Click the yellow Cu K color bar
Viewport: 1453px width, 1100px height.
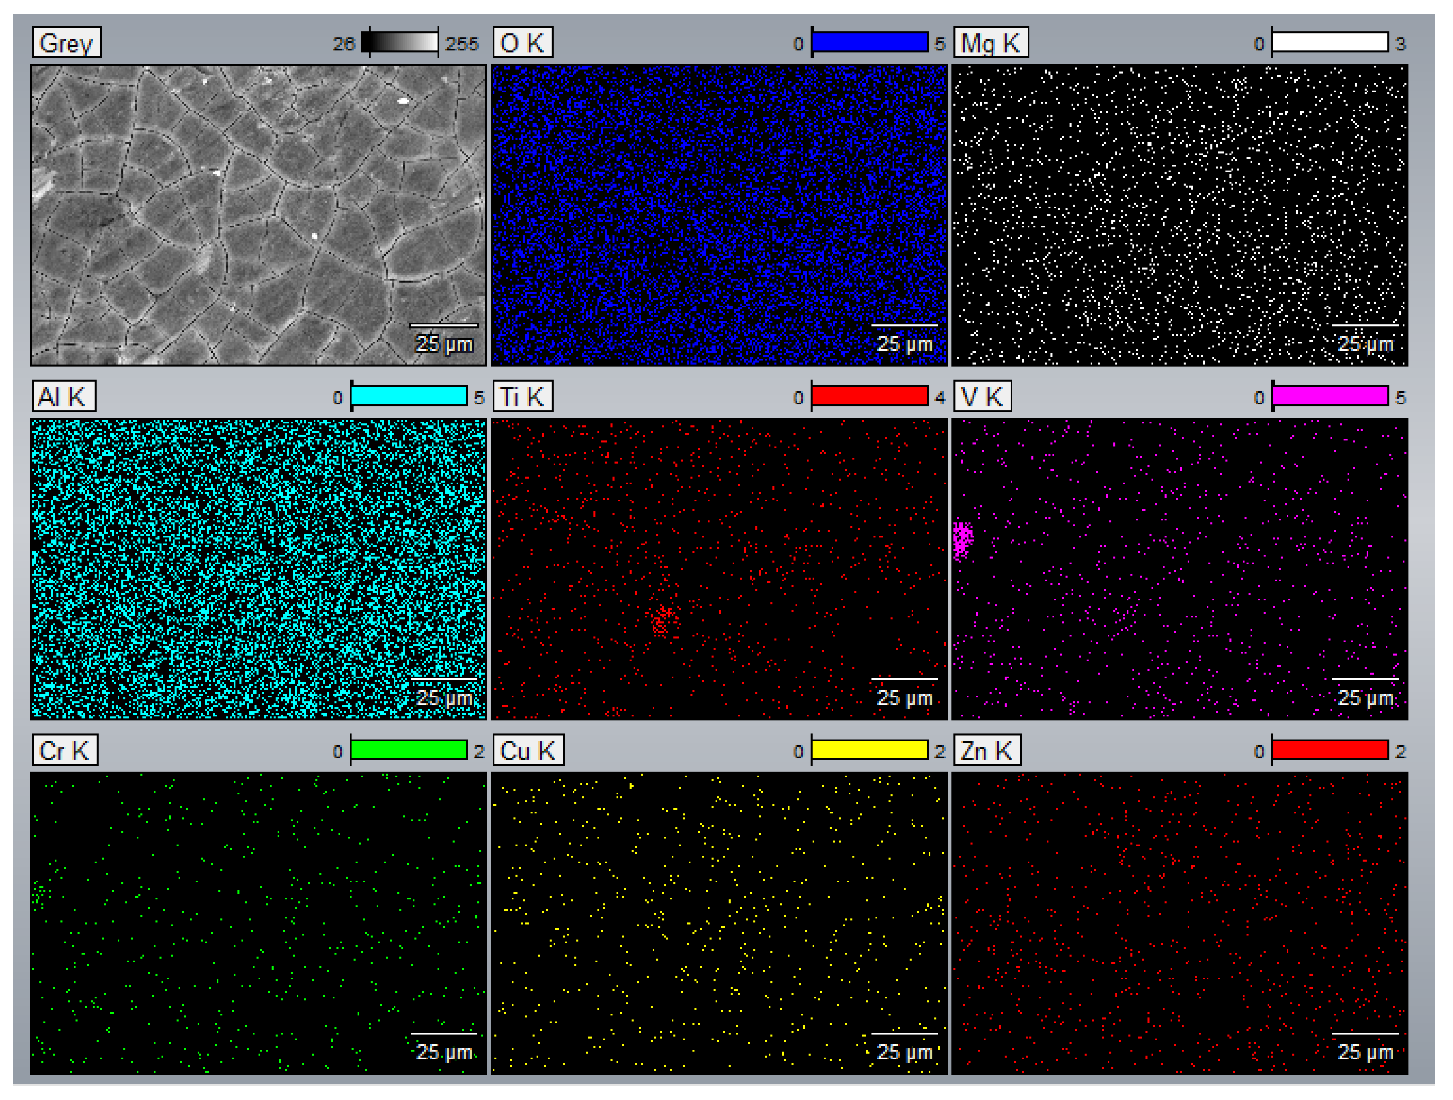tap(869, 750)
